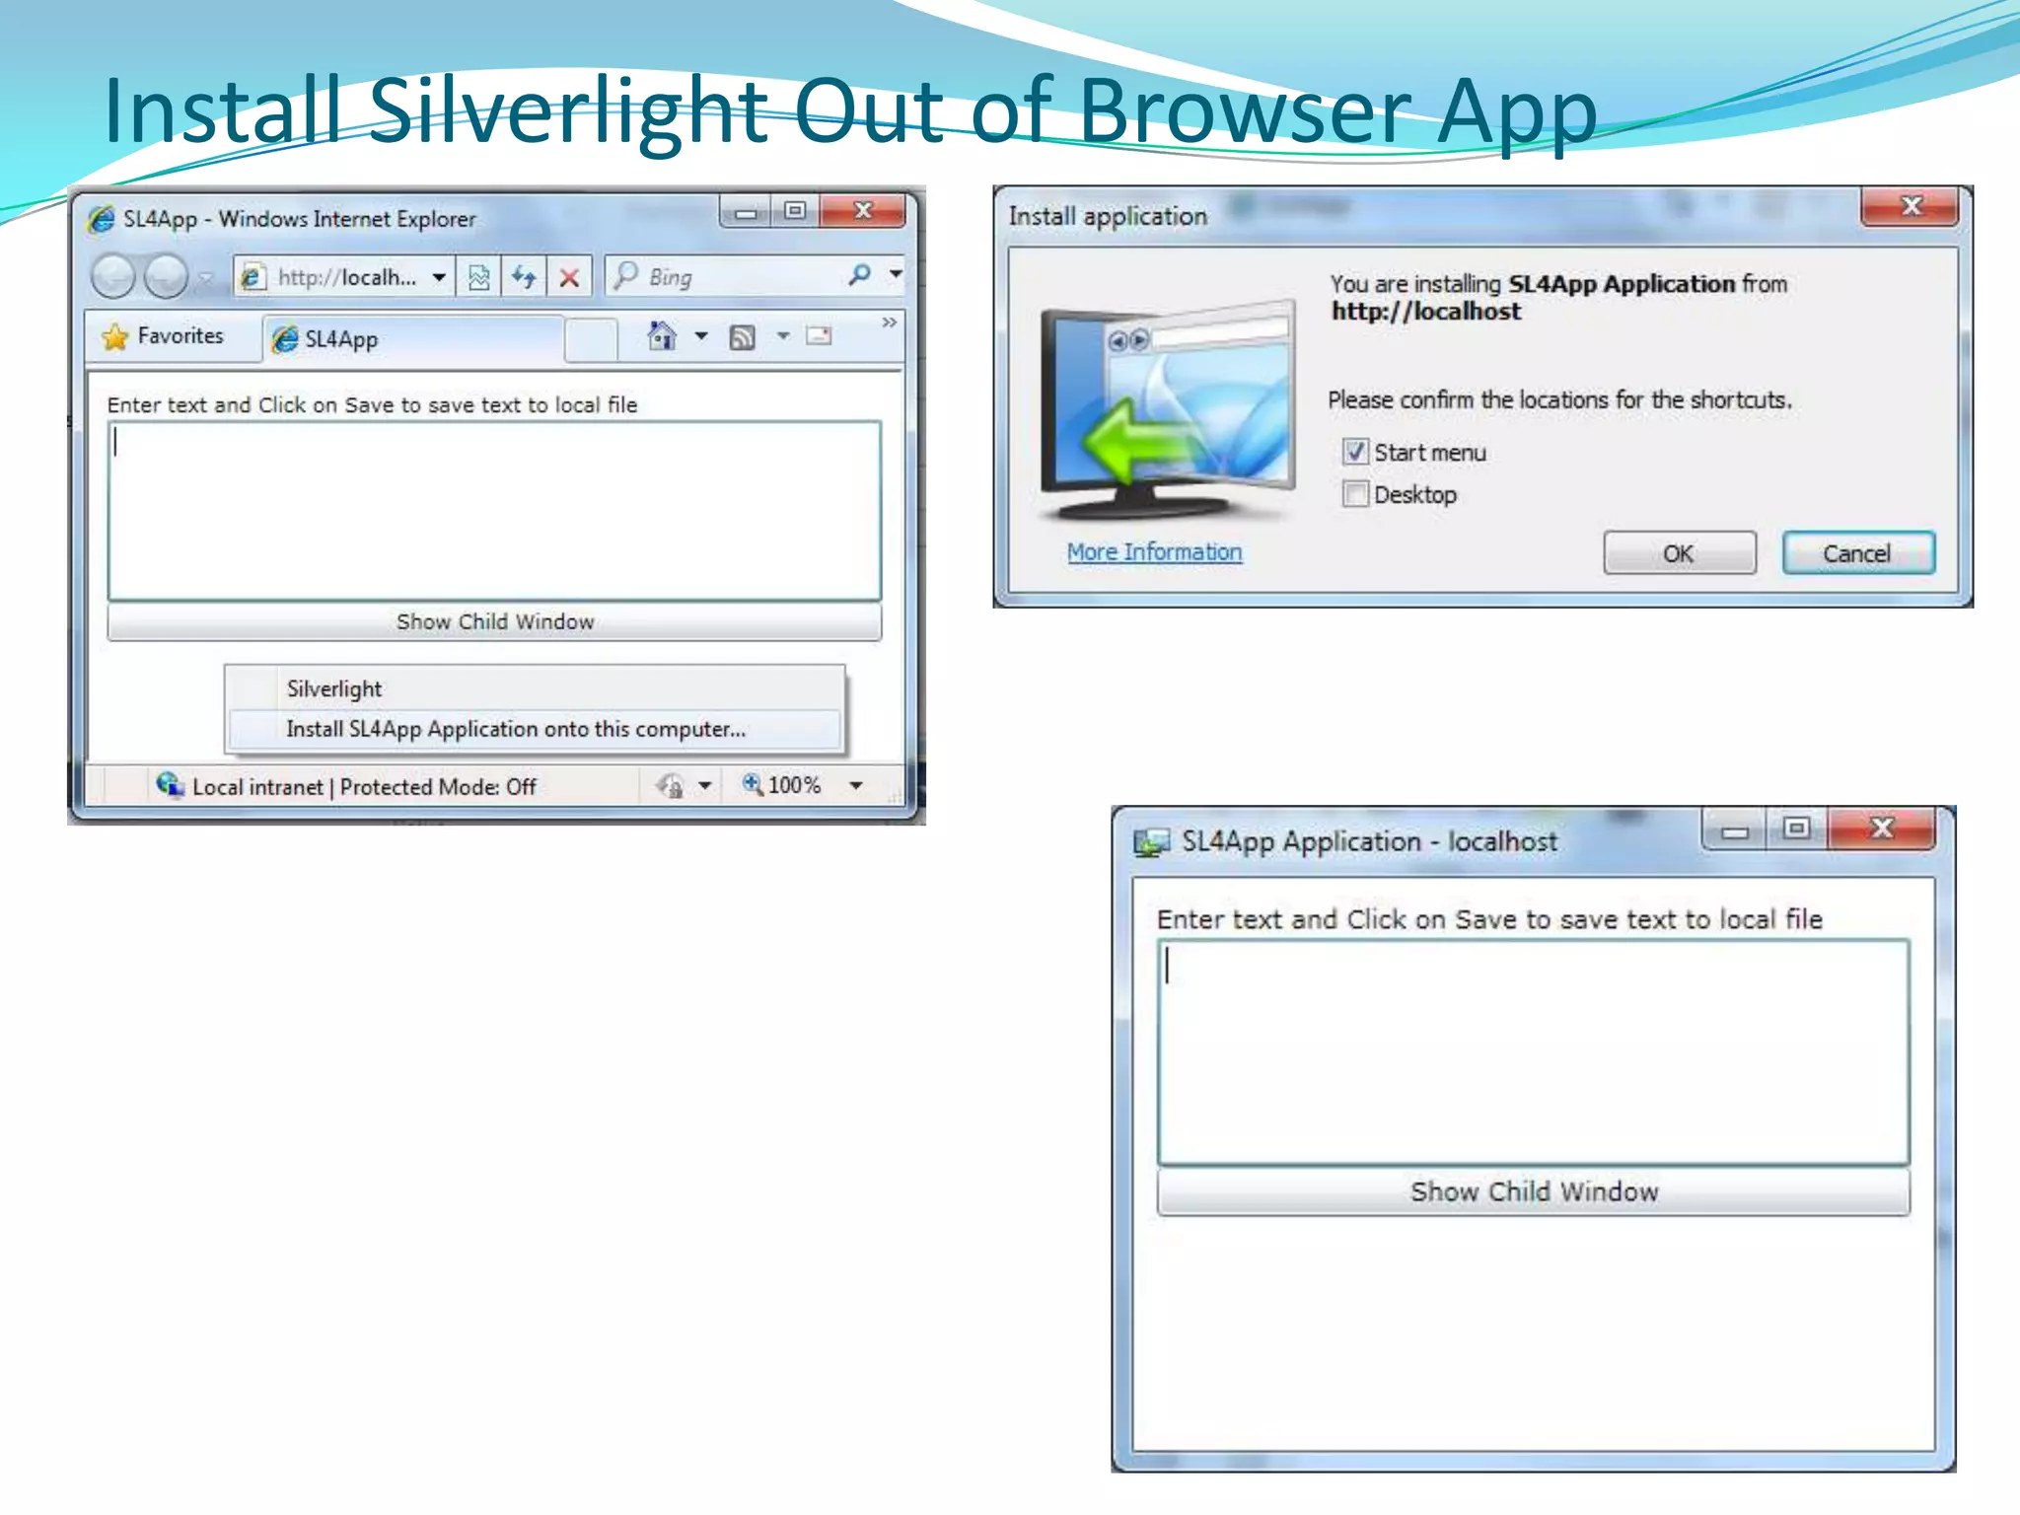
Task: Click the Silverlight context menu item
Action: point(334,688)
